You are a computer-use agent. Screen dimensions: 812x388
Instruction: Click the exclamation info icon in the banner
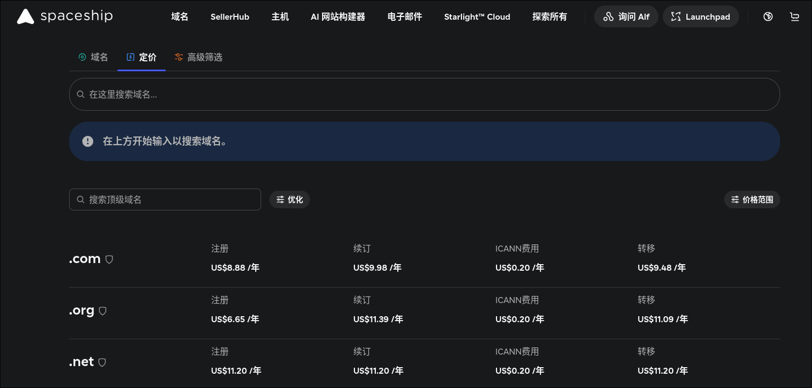[88, 141]
